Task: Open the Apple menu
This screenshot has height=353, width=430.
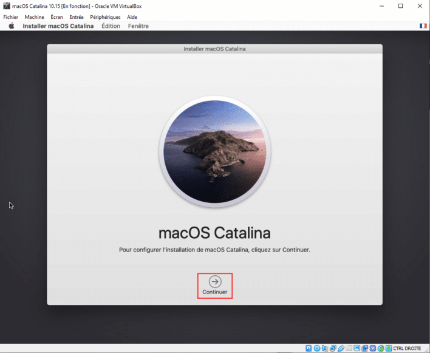Action: [x=12, y=26]
